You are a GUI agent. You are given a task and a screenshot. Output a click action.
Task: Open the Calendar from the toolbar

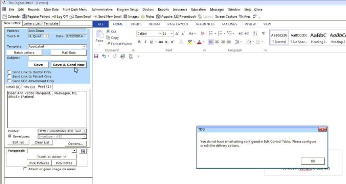[x=12, y=16]
